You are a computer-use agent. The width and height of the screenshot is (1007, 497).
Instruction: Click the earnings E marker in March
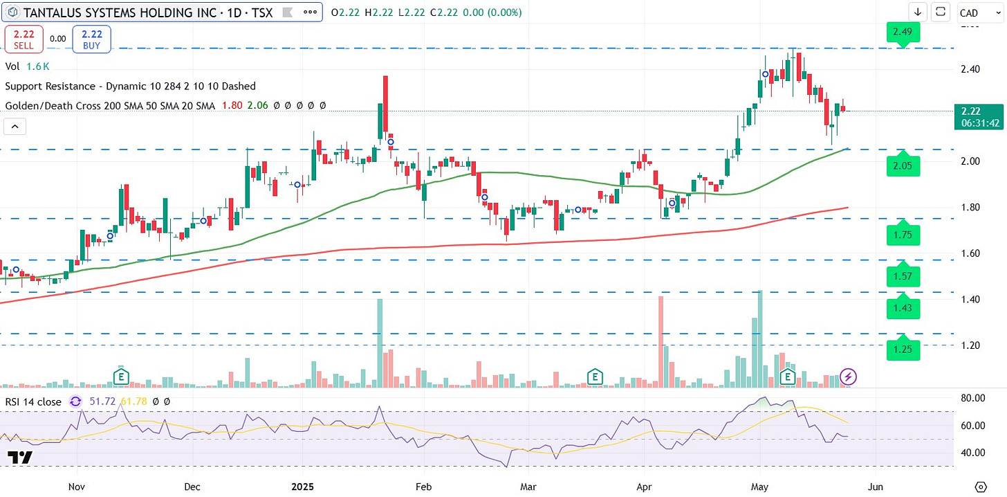point(594,377)
